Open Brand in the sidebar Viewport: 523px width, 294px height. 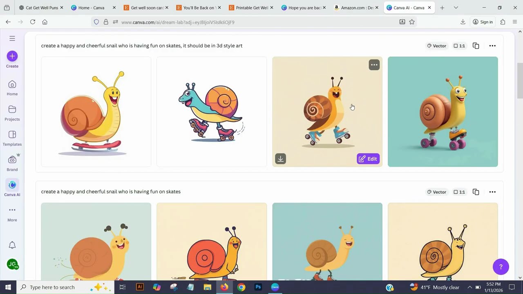pyautogui.click(x=12, y=163)
